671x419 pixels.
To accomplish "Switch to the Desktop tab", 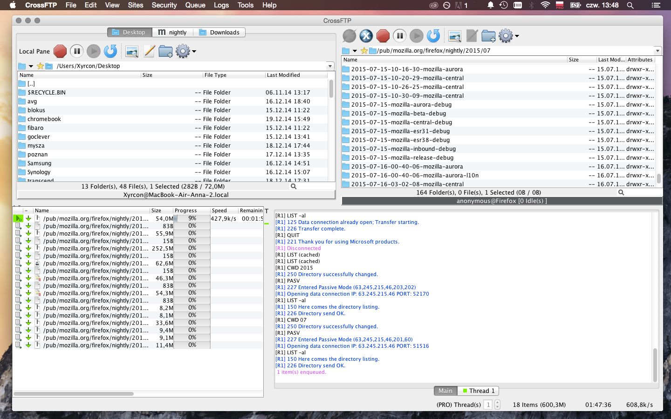I will (130, 32).
